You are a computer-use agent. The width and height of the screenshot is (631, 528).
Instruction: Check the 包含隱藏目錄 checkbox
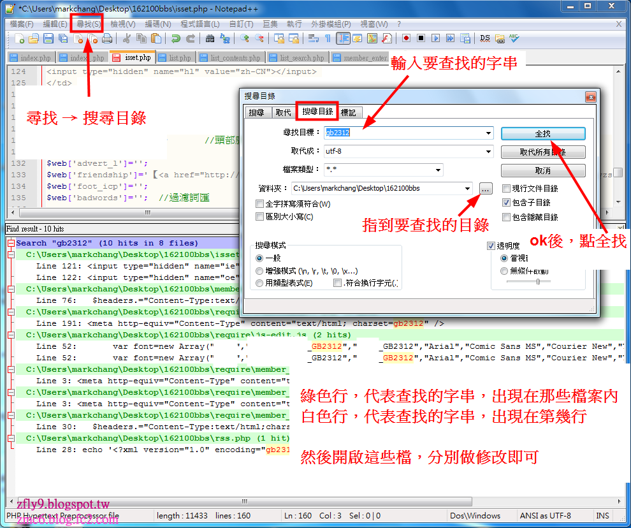(506, 217)
